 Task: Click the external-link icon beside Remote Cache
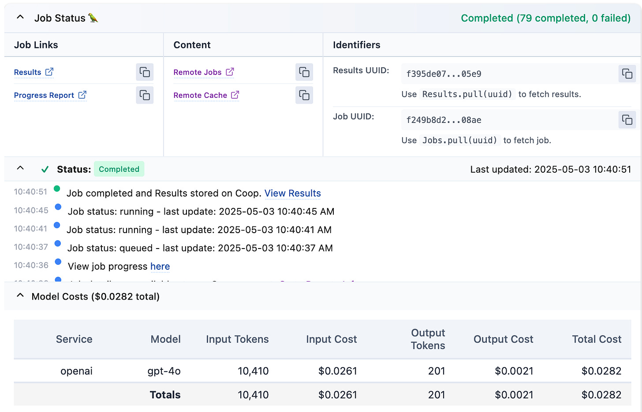(235, 95)
